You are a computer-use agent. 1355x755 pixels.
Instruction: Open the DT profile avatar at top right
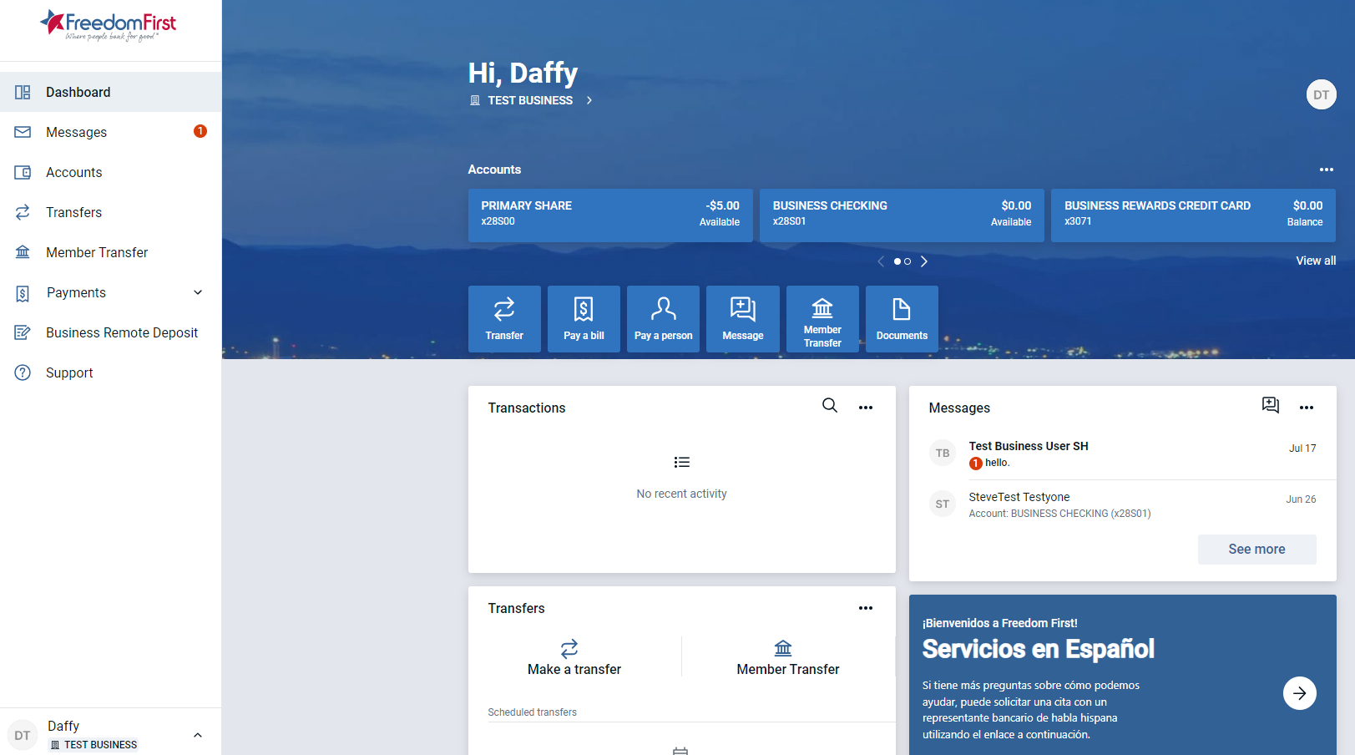pyautogui.click(x=1321, y=94)
